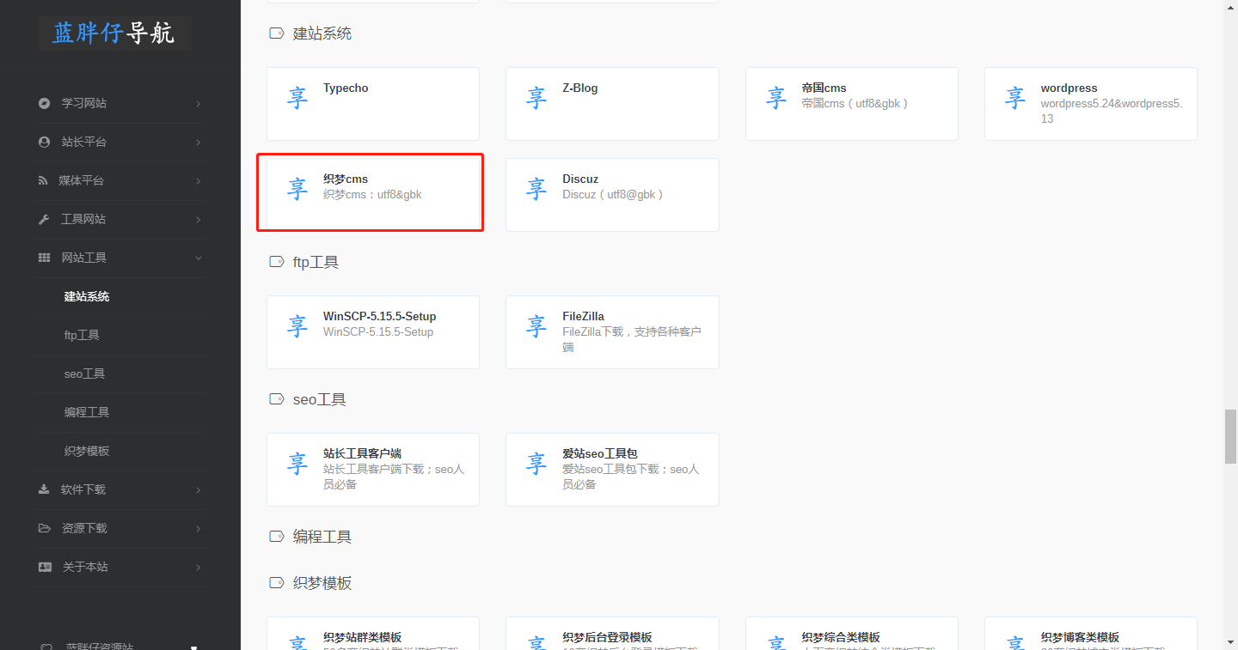
Task: Click the 享 icon on the WinSCP card
Action: tap(297, 326)
